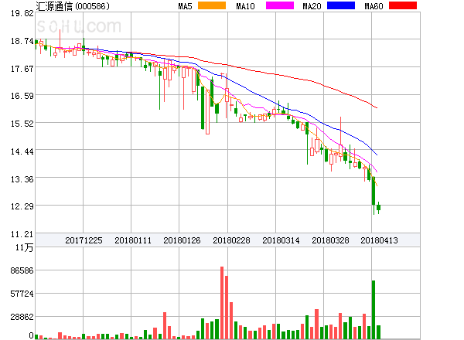Click the MA10 legend label
Image resolution: width=464 pixels, height=340 pixels.
tap(245, 6)
